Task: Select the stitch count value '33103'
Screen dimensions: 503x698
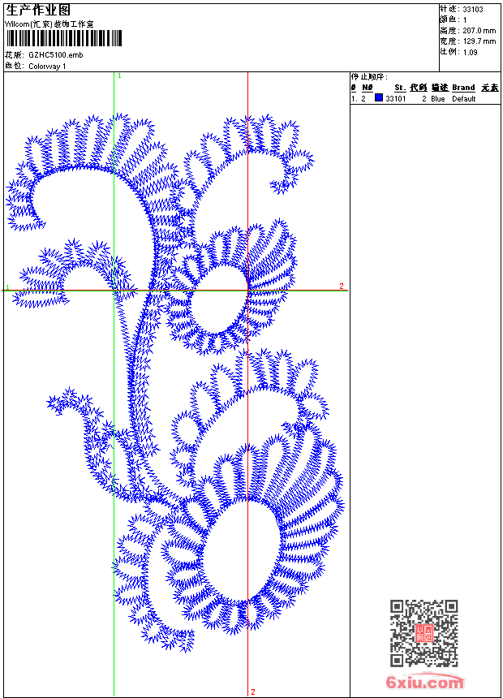Action: pos(473,10)
